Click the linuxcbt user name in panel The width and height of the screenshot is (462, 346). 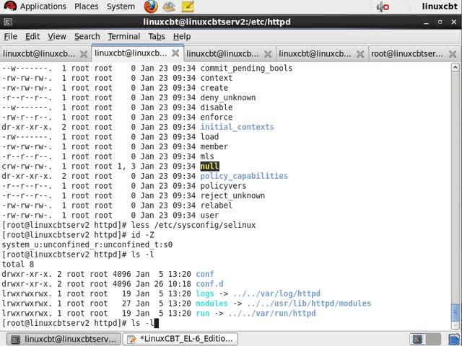(440, 6)
